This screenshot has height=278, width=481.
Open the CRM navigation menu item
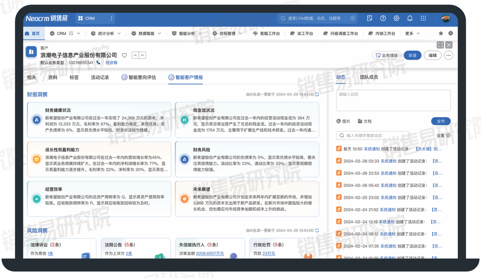(61, 34)
